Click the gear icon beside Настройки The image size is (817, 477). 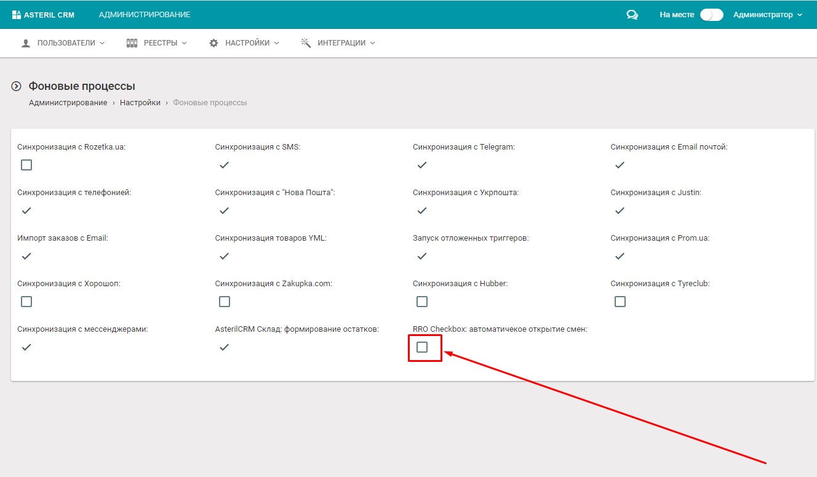214,43
